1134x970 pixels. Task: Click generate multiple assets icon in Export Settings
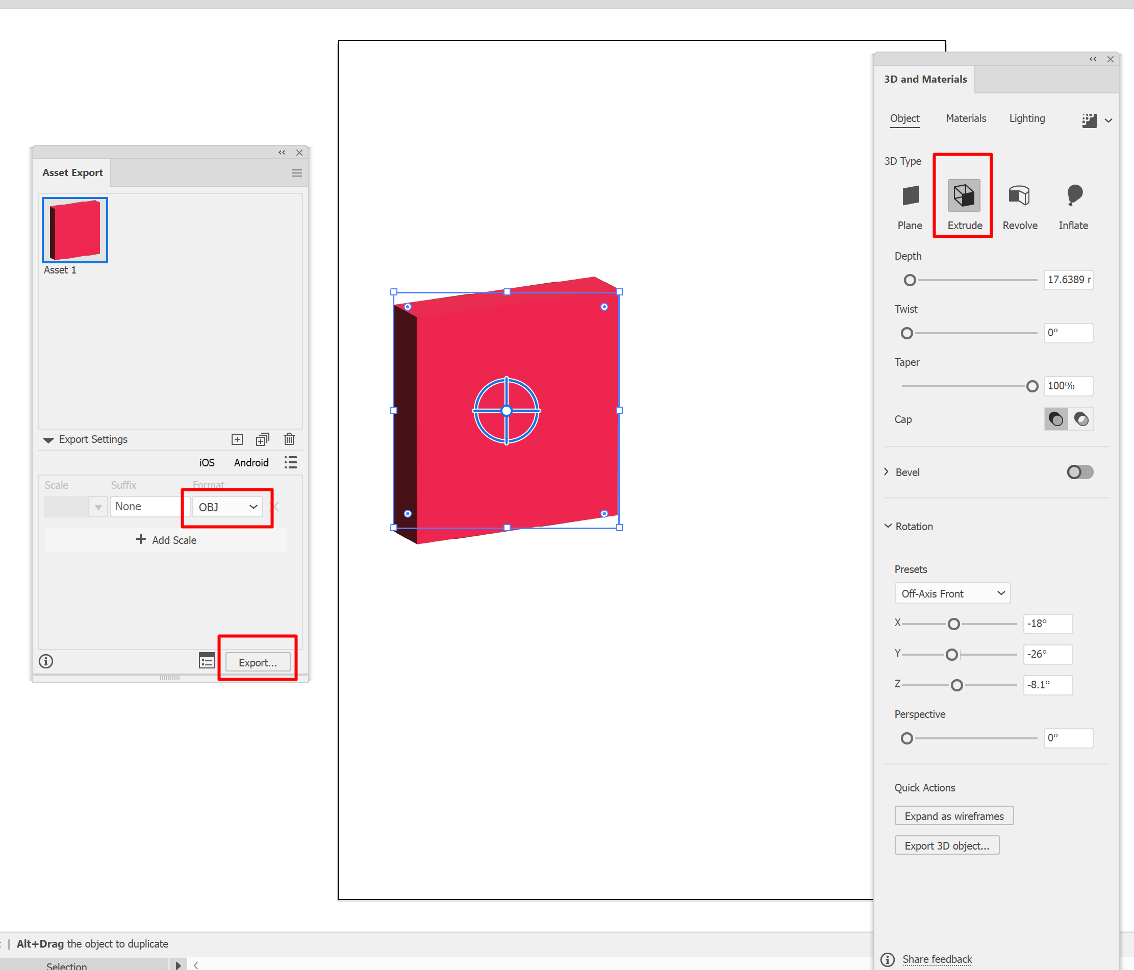click(263, 439)
